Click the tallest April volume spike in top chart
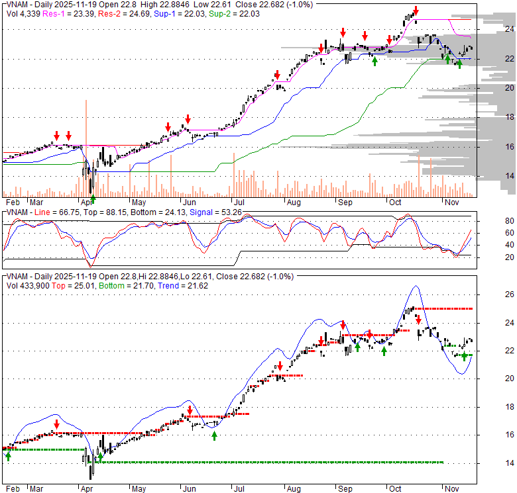This screenshot has width=517, height=493. (x=86, y=148)
